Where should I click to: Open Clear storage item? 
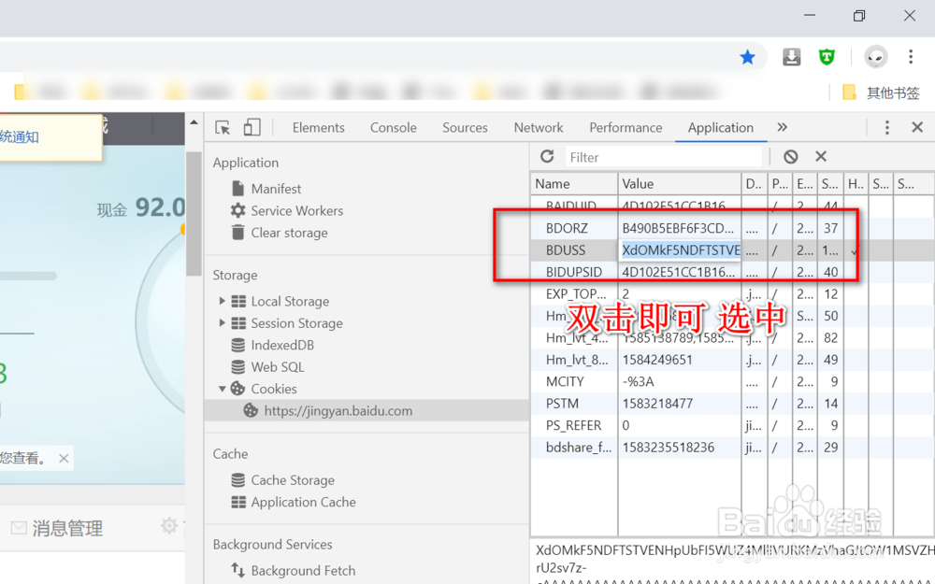pyautogui.click(x=289, y=233)
